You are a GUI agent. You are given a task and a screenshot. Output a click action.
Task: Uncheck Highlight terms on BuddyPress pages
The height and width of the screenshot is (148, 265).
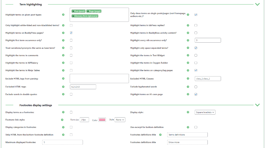coord(71,33)
